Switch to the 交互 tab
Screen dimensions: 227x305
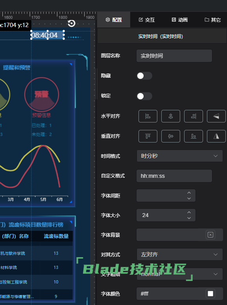(x=147, y=20)
